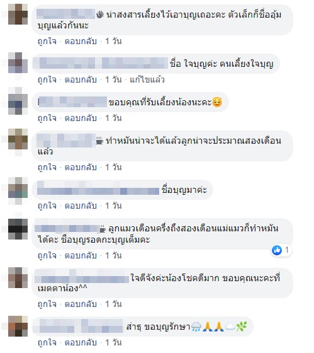Click the thumbs-up reaction icon showing 1 like
The width and height of the screenshot is (314, 353).
pos(277,250)
